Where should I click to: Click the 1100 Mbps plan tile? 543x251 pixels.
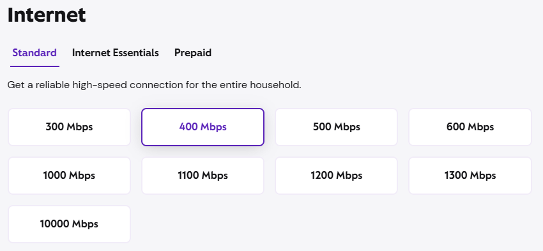203,176
